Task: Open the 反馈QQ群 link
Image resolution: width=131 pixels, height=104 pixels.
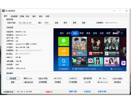Action: point(102,91)
